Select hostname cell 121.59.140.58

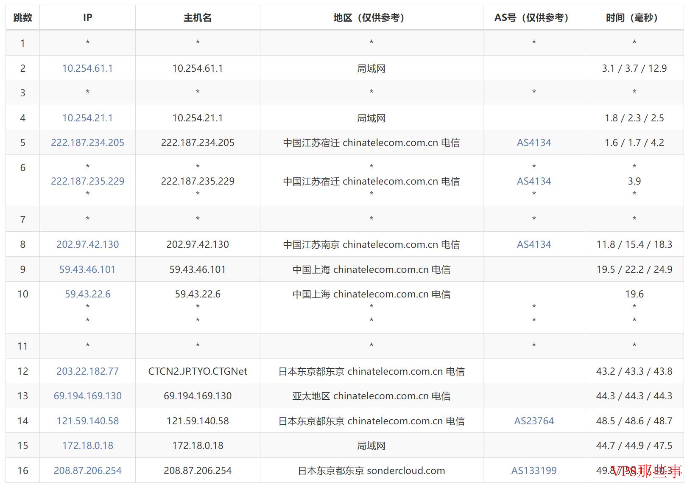pyautogui.click(x=198, y=421)
